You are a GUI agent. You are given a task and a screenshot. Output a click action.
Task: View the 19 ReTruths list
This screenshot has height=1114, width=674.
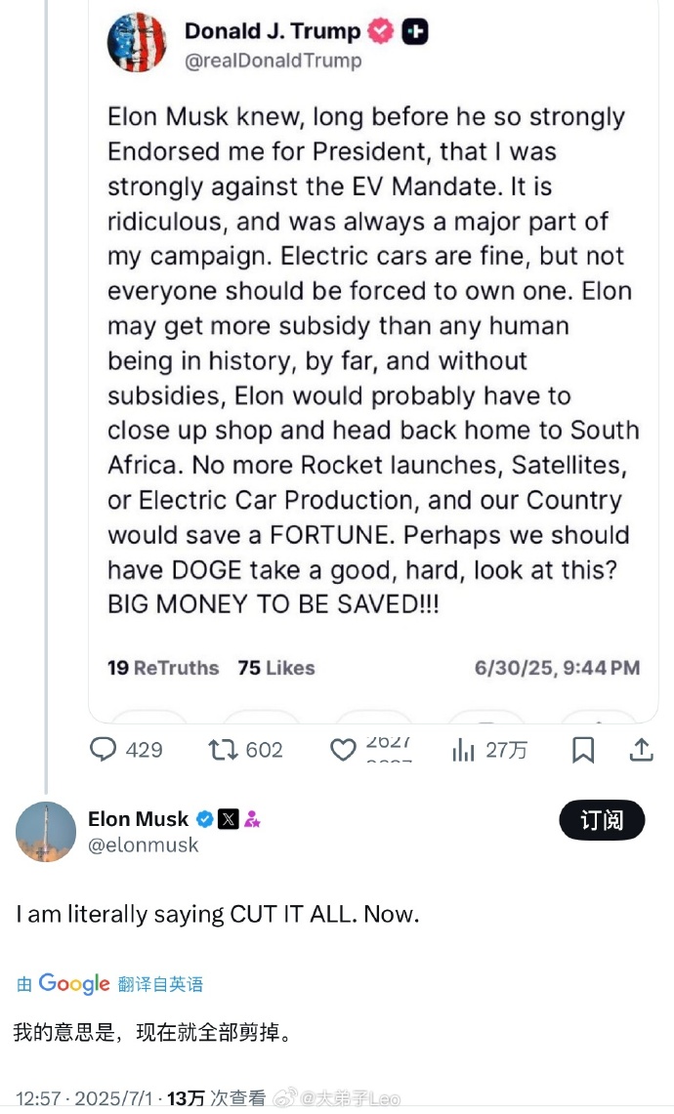pyautogui.click(x=163, y=668)
